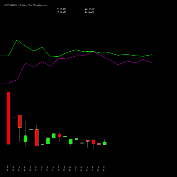Click the purple indicator line's right end

[x=152, y=63]
